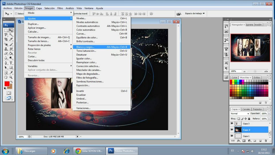The image size is (275, 155).
Task: Toggle lock position
Action: (x=245, y=119)
